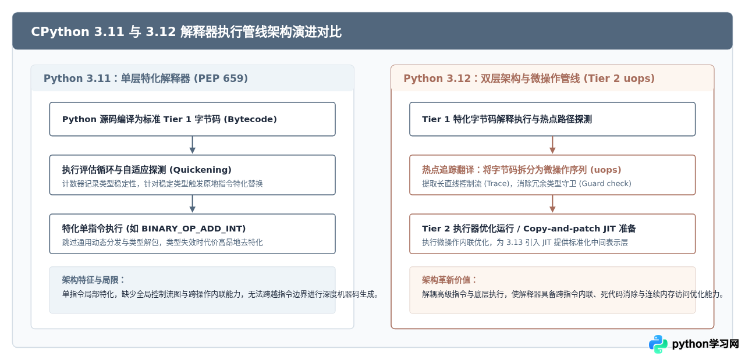Image resolution: width=745 pixels, height=360 pixels.
Task: Click the line starting with 计数器记录类型稳定性
Action: 162,184
